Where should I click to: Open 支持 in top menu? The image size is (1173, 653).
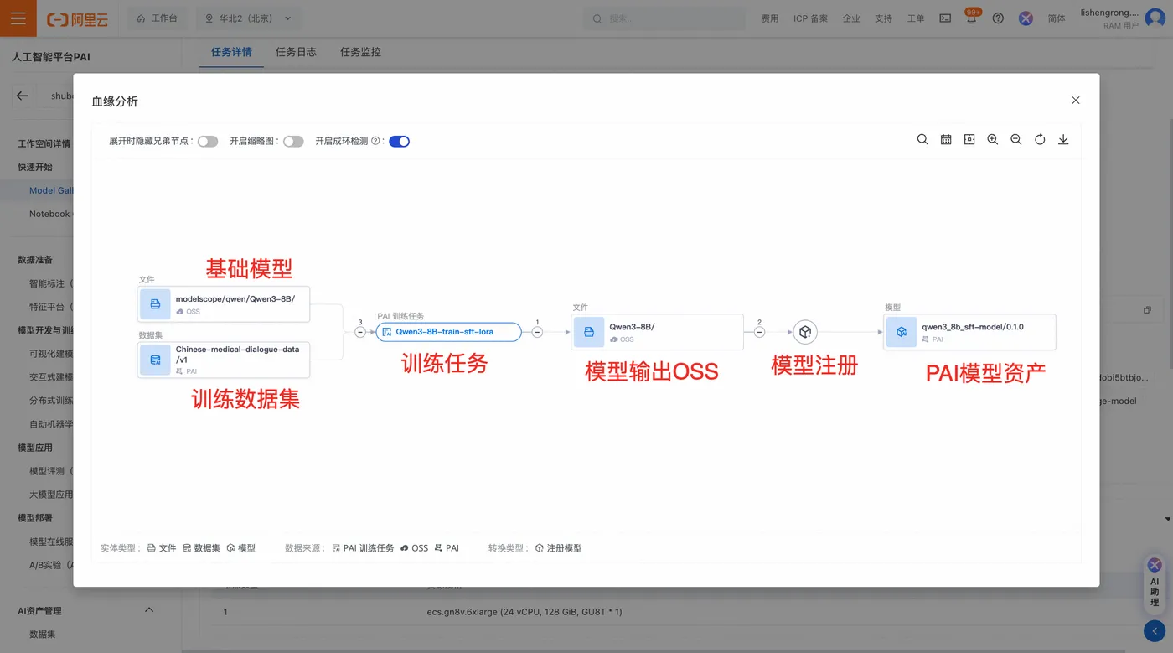click(884, 18)
